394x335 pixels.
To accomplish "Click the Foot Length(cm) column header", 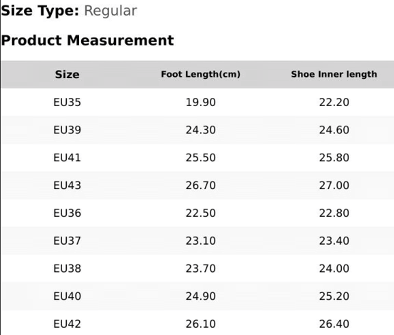I will (x=200, y=75).
